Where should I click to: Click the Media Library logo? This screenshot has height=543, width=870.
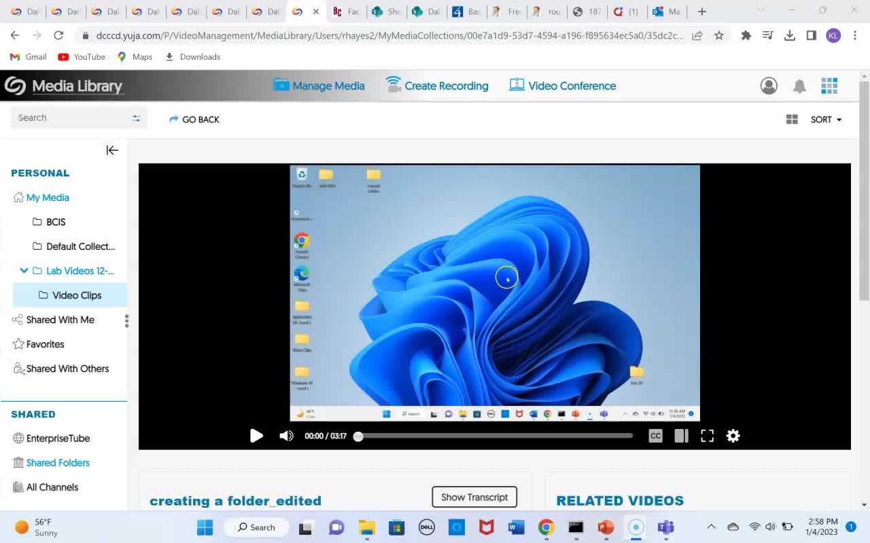pos(63,86)
